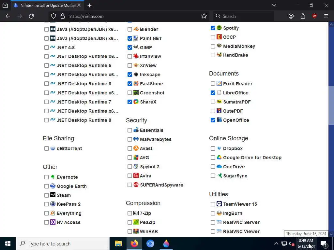
Task: Click the SUPERAntiSpyware label
Action: click(161, 185)
